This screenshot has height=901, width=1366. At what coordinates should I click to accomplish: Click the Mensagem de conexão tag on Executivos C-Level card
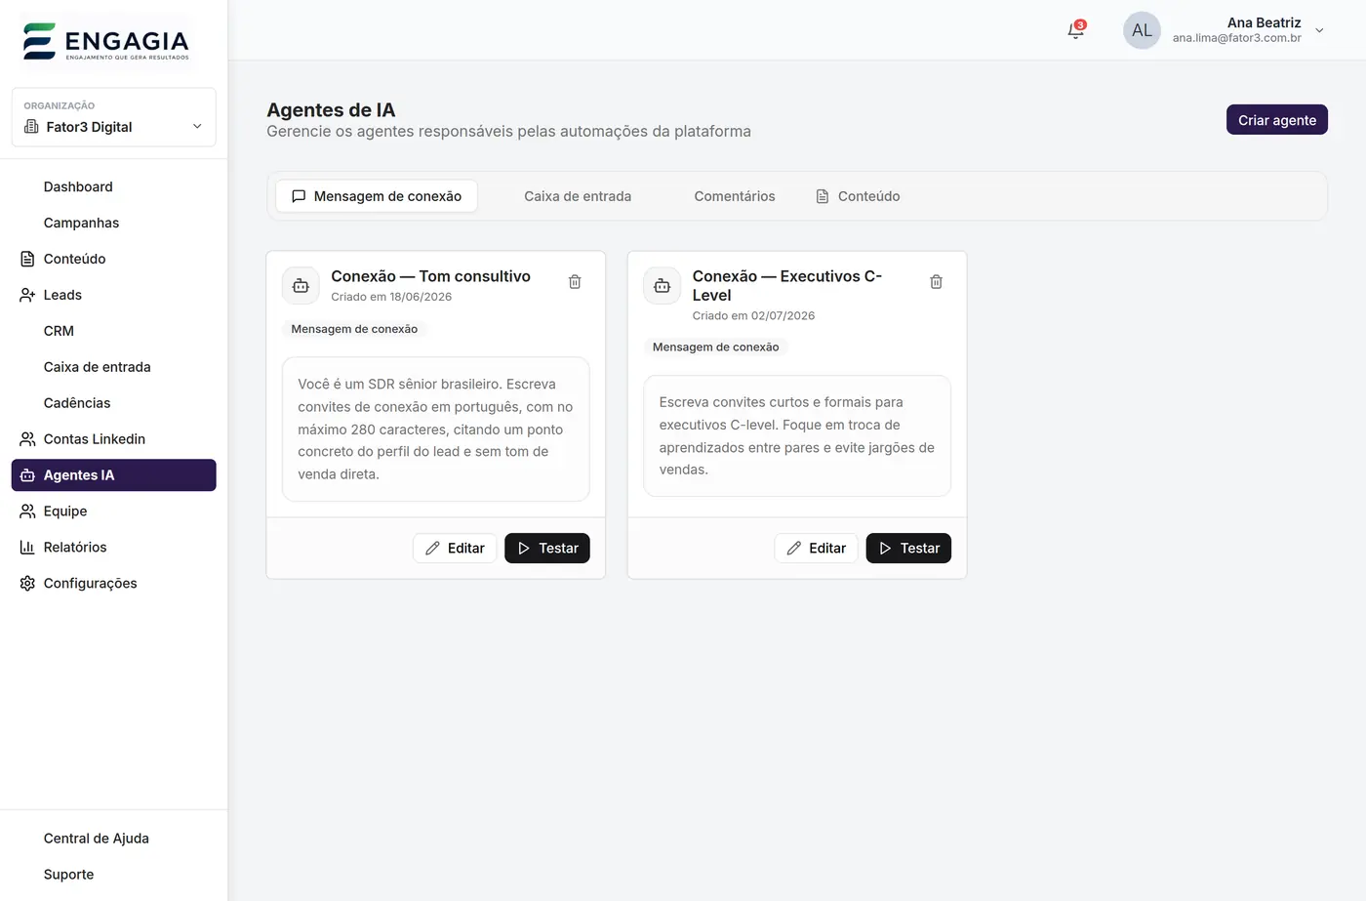[x=715, y=347]
